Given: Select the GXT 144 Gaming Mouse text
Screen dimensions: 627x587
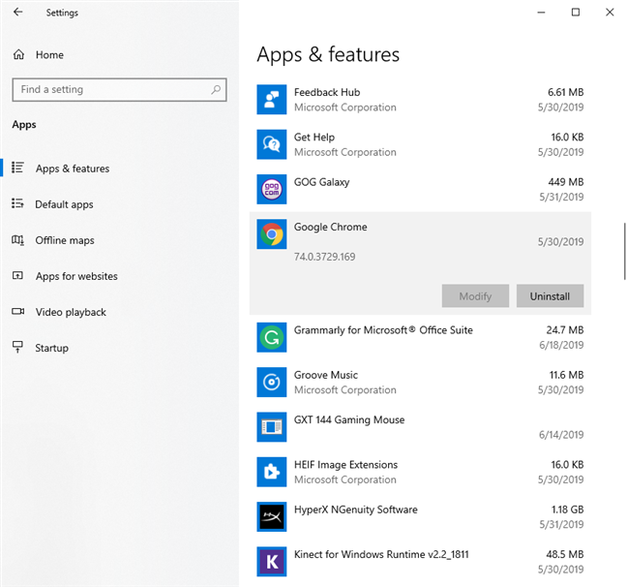Looking at the screenshot, I should click(x=349, y=419).
